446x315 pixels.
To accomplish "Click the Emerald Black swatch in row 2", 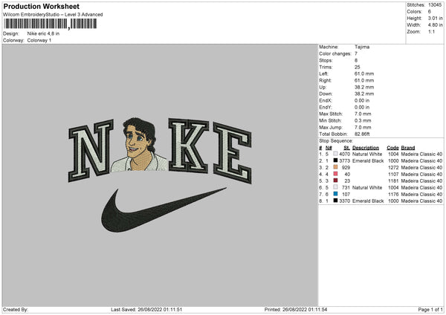I will coord(335,160).
